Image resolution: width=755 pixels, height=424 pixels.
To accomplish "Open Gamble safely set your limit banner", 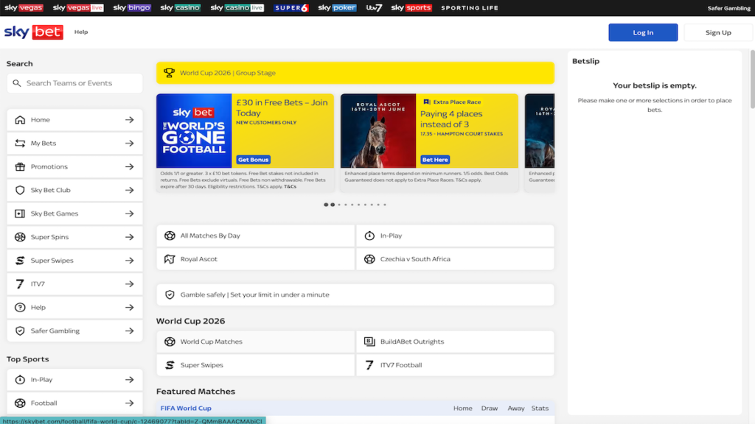I will point(355,294).
